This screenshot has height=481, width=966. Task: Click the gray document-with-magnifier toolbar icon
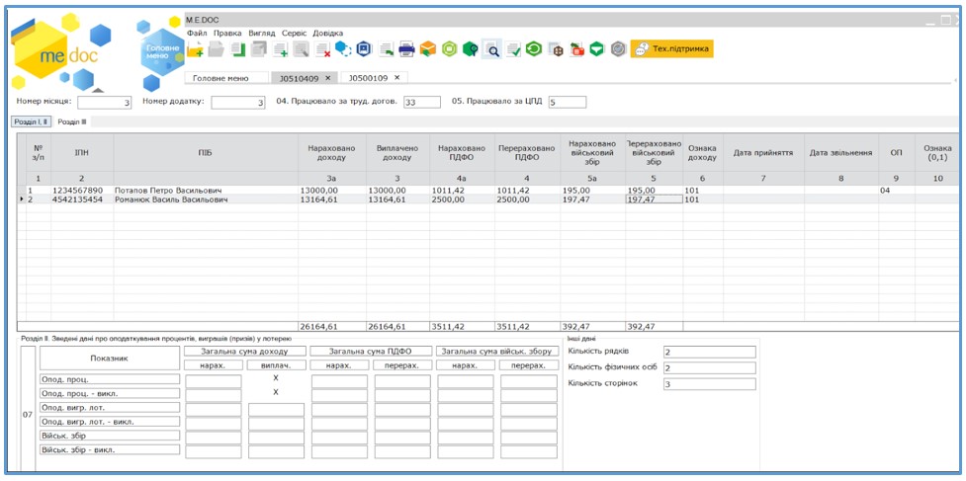pyautogui.click(x=301, y=49)
